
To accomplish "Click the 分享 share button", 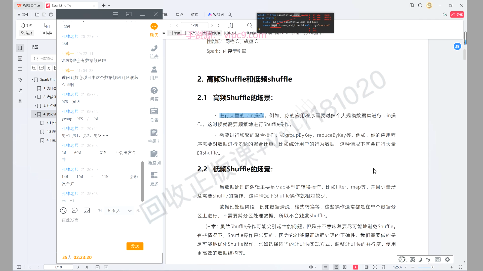I will tap(457, 15).
